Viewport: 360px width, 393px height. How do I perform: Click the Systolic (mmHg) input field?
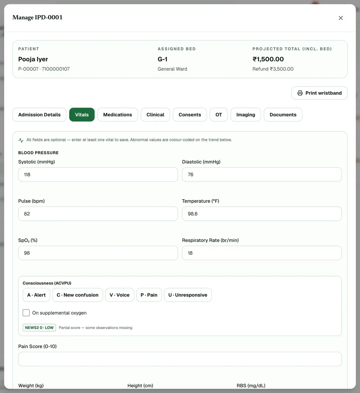pyautogui.click(x=98, y=175)
